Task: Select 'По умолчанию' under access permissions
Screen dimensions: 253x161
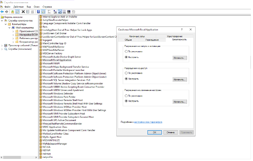Action: [x=126, y=73]
